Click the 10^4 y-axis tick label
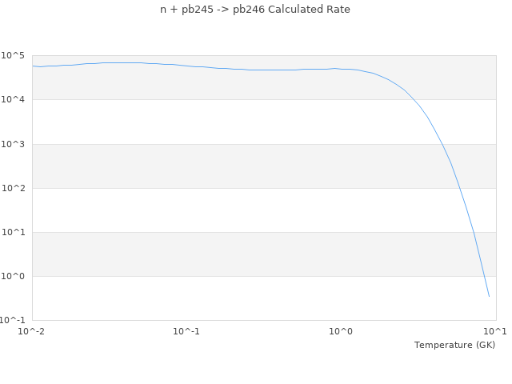Viewport: 512px width, 384px height. 14,100
